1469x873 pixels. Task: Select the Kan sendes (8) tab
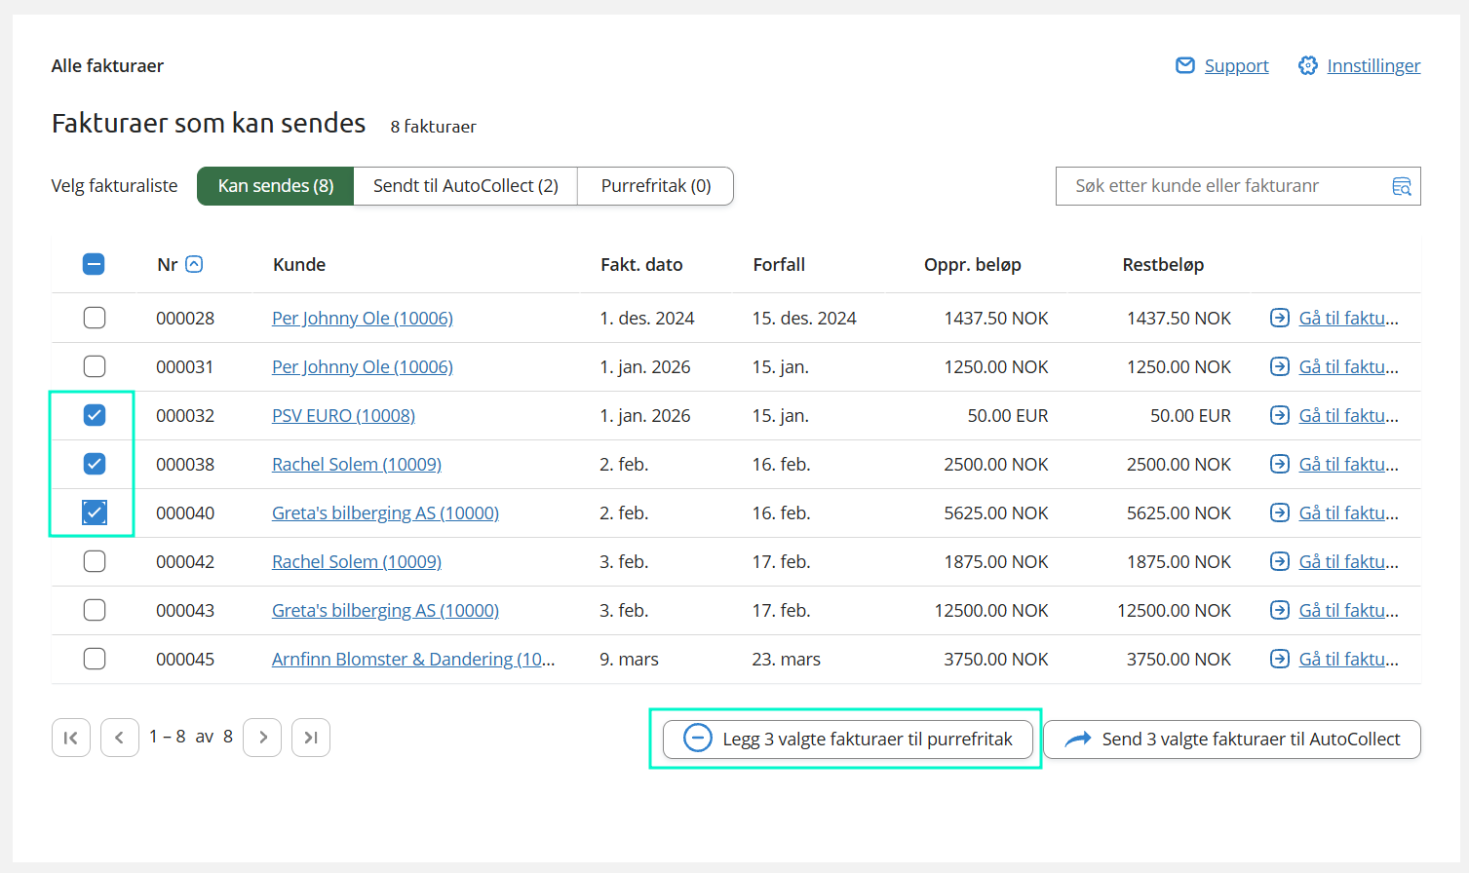(275, 186)
